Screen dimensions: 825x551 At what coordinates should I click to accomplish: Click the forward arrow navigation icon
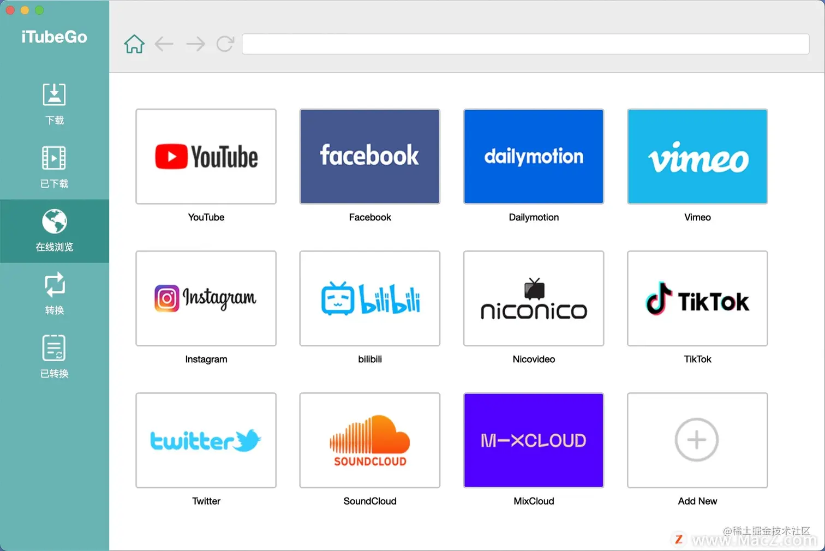point(195,44)
